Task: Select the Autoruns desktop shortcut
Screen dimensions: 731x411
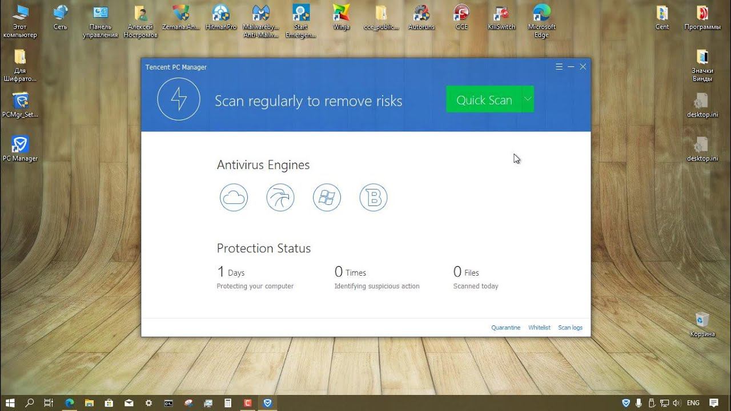Action: click(x=421, y=17)
